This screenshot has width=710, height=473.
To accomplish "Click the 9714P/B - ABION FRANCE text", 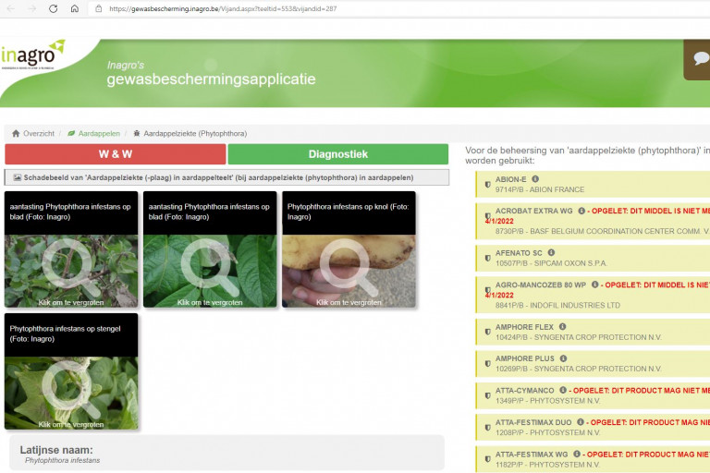I will tap(540, 189).
